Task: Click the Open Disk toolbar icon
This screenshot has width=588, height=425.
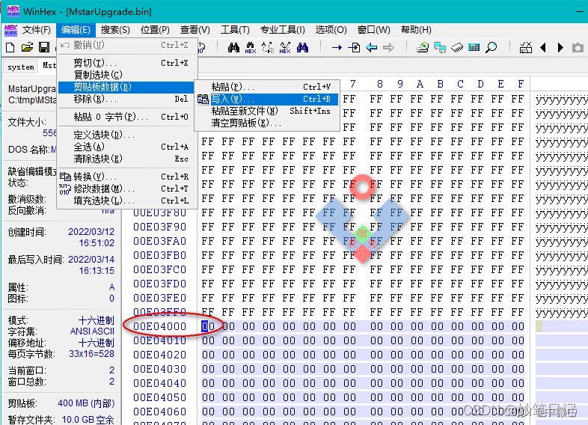Action: (x=423, y=47)
